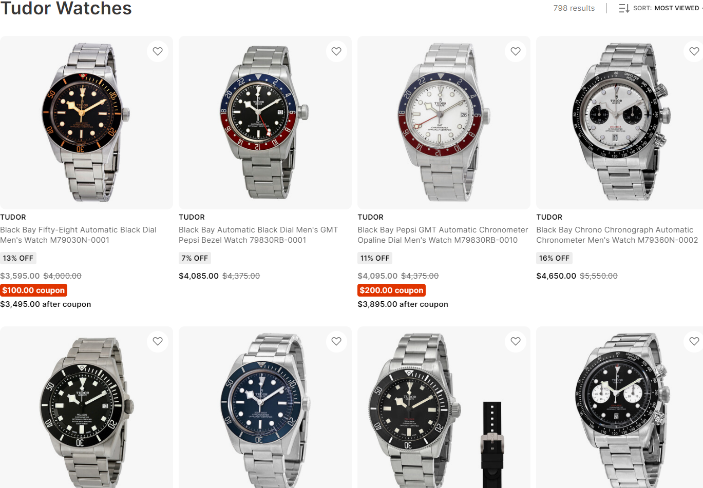The width and height of the screenshot is (703, 488).
Task: Open the MOST VIEWED sort dropdown
Action: 677,8
